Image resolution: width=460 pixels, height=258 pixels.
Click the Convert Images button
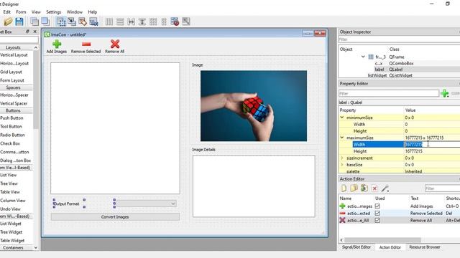[x=115, y=217]
